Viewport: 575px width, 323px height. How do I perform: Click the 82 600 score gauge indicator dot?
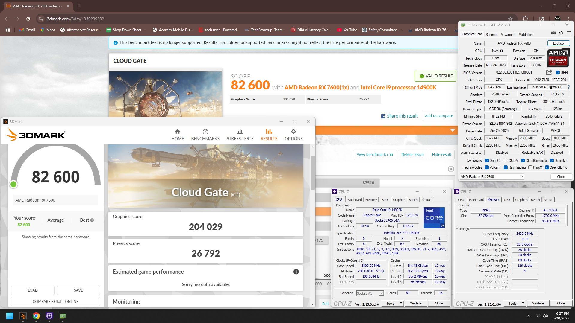click(x=13, y=184)
